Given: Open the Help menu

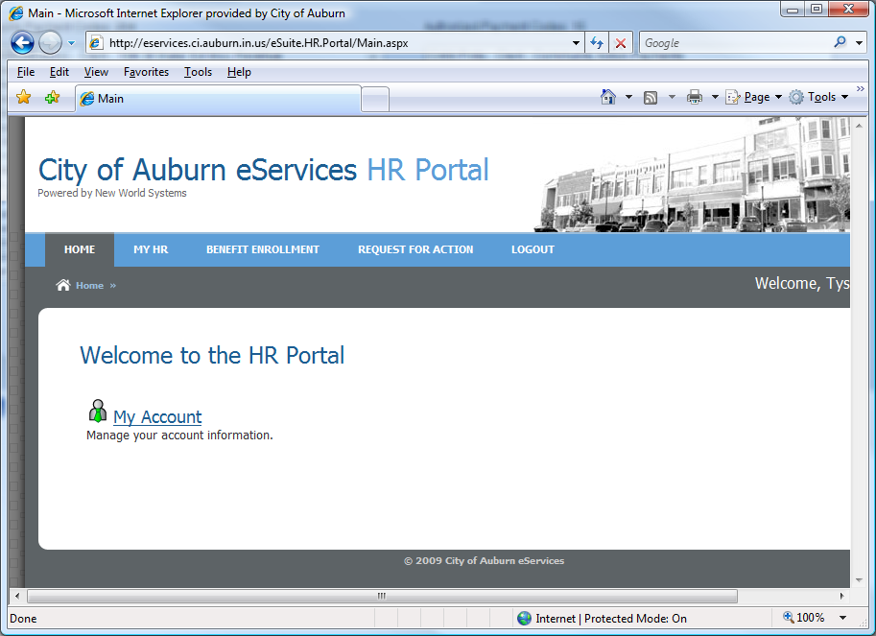Looking at the screenshot, I should click(239, 72).
